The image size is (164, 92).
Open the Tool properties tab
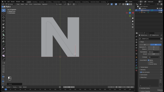pyautogui.click(x=136, y=37)
